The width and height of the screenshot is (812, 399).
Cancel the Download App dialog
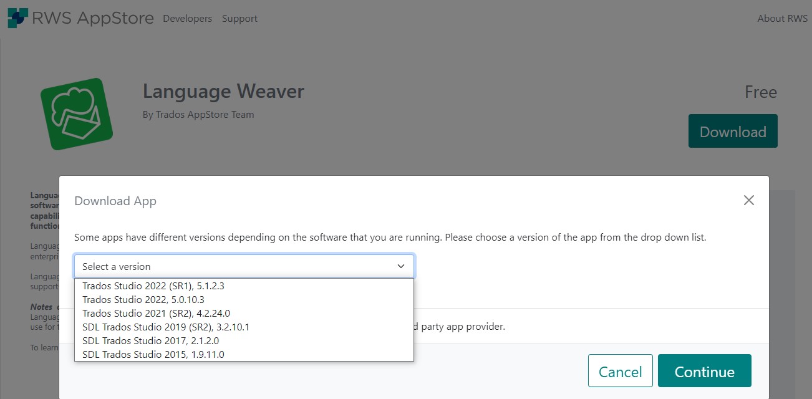[620, 370]
